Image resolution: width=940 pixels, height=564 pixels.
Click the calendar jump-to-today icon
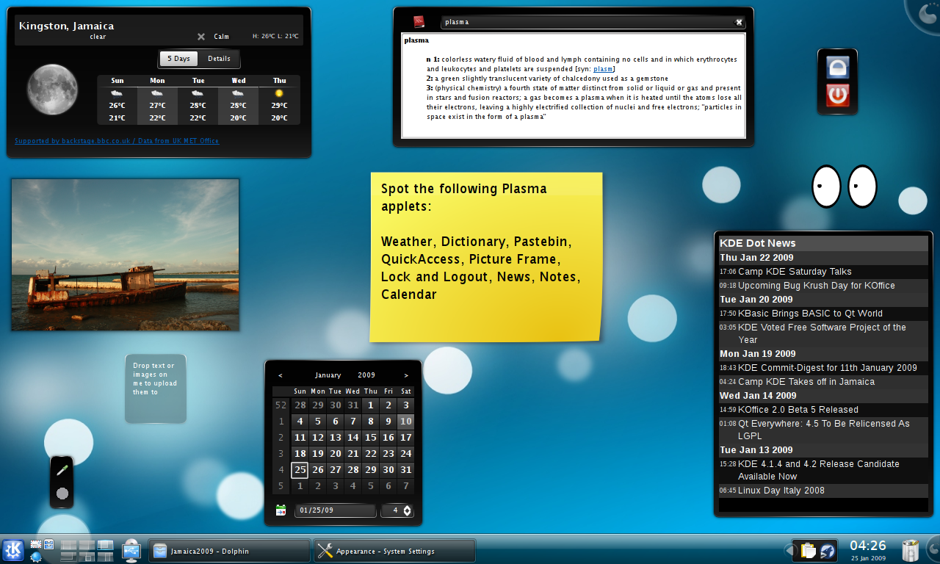point(281,510)
